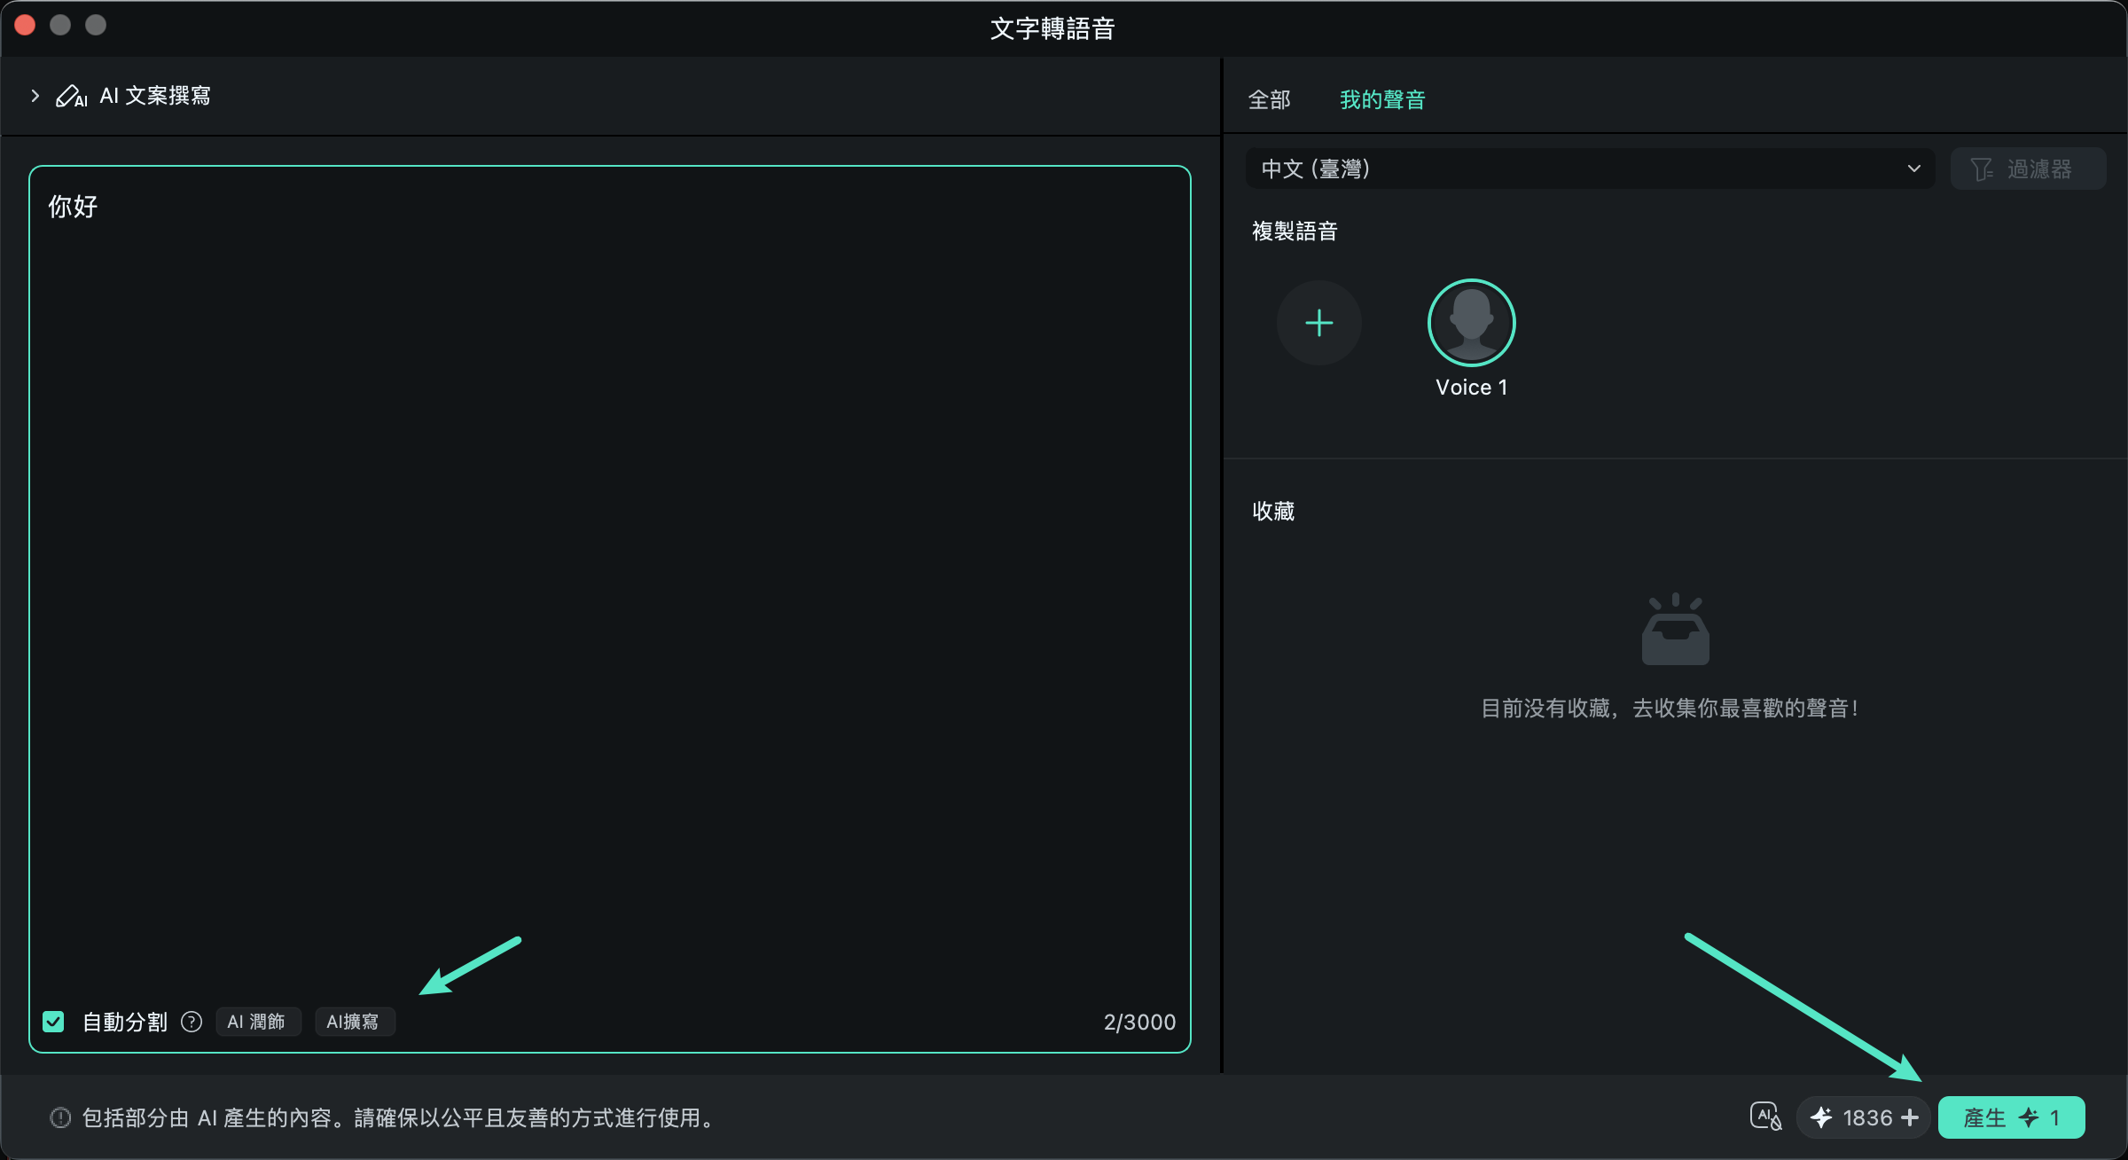This screenshot has height=1160, width=2128.
Task: Click the AI 文案撰寫 pen icon
Action: pos(71,96)
